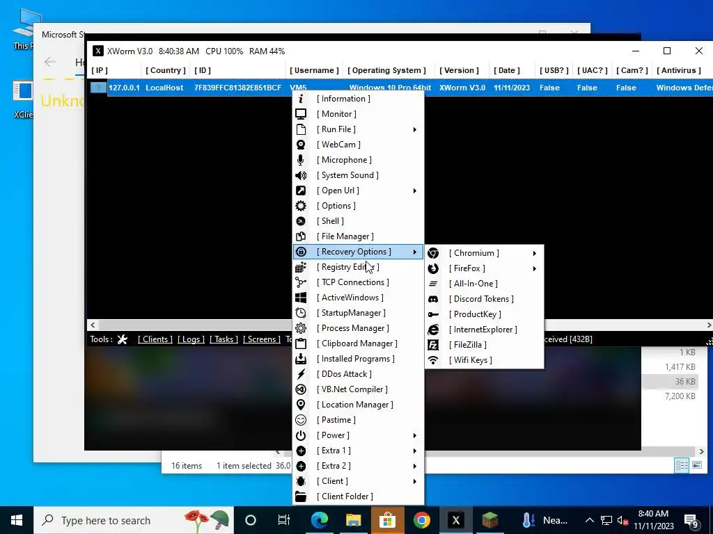Click the Clipboard Manager clipboard icon
The image size is (713, 534).
(x=301, y=343)
